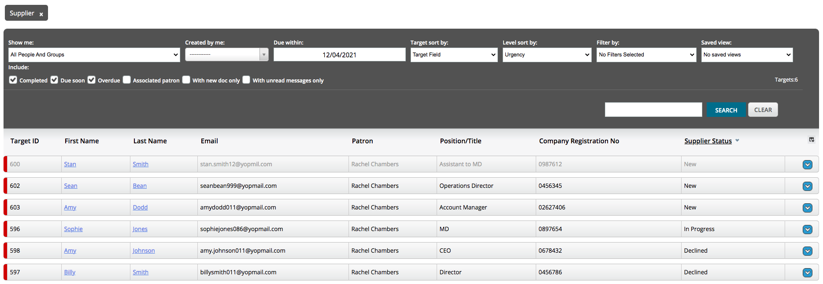Open Amy link in row 598

(70, 250)
